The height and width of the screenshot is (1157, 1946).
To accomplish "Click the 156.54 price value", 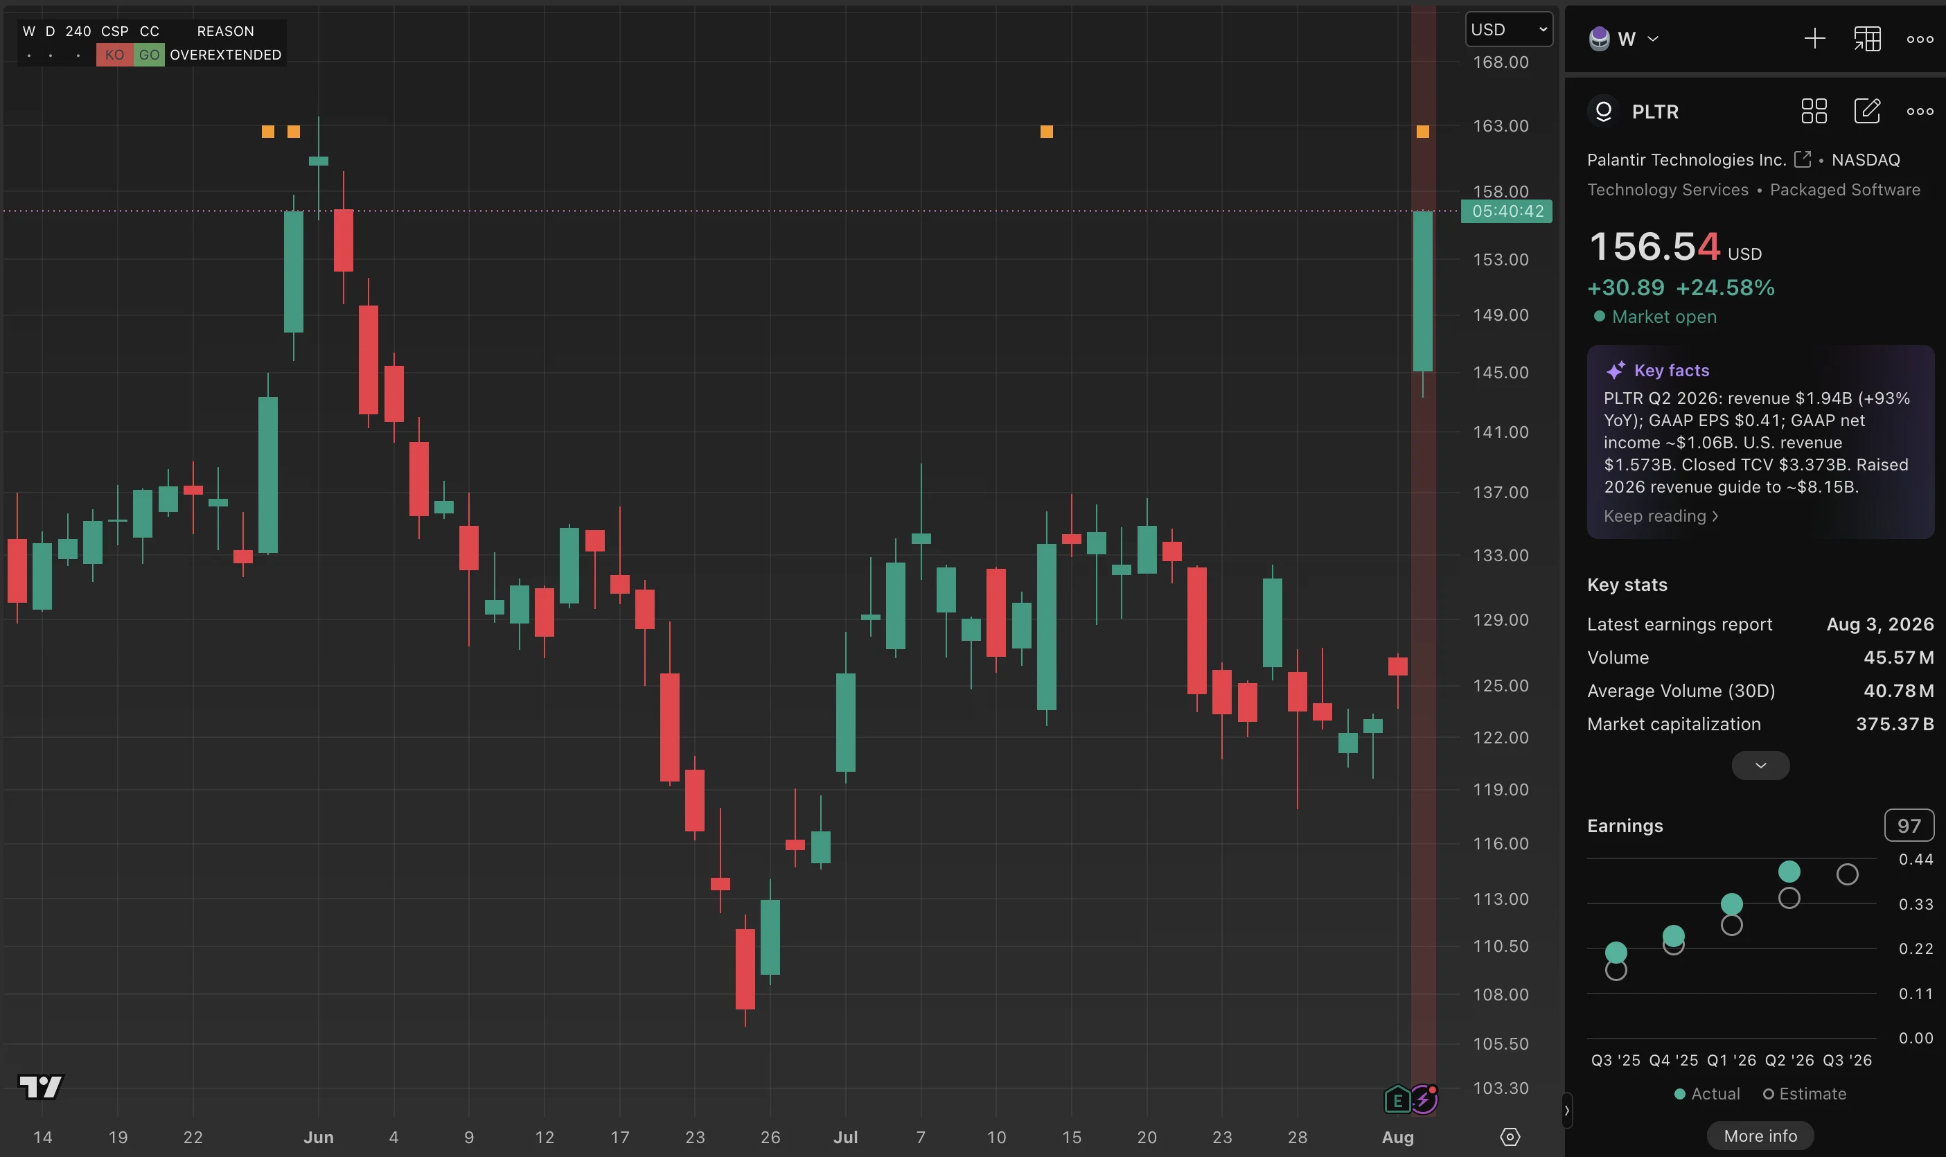I will [1654, 247].
